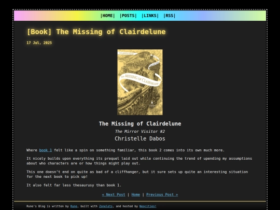This screenshot has height=210, width=280.
Task: Follow the 'book 1' link
Action: click(x=46, y=150)
